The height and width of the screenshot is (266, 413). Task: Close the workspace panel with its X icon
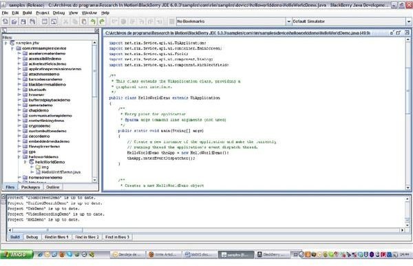[96, 30]
